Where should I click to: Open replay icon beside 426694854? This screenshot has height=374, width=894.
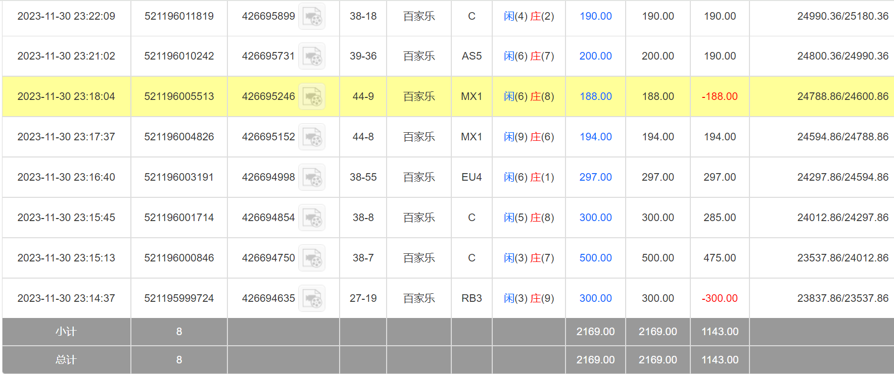[312, 218]
